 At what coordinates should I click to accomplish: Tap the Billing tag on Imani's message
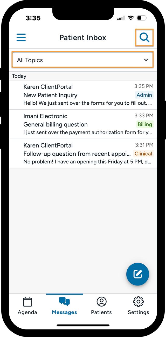click(145, 124)
